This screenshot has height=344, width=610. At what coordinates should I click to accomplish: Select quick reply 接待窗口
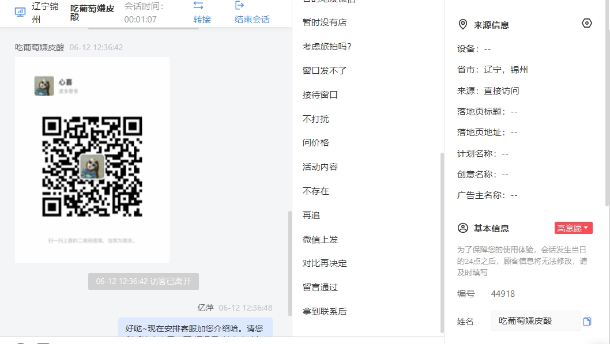point(320,95)
